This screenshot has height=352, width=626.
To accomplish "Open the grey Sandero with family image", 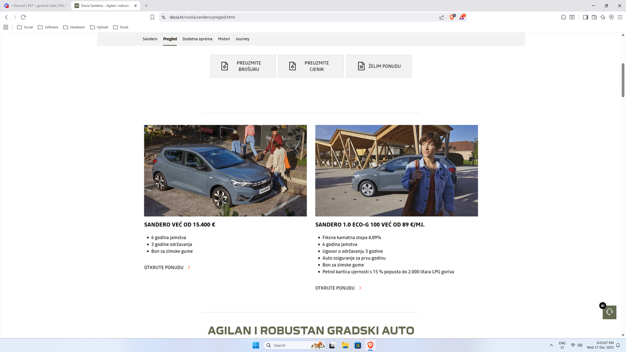I will (225, 171).
